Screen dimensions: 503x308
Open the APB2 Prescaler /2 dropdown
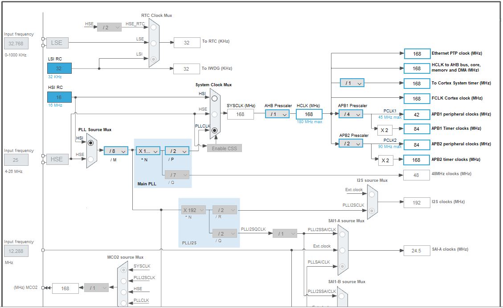(x=351, y=143)
